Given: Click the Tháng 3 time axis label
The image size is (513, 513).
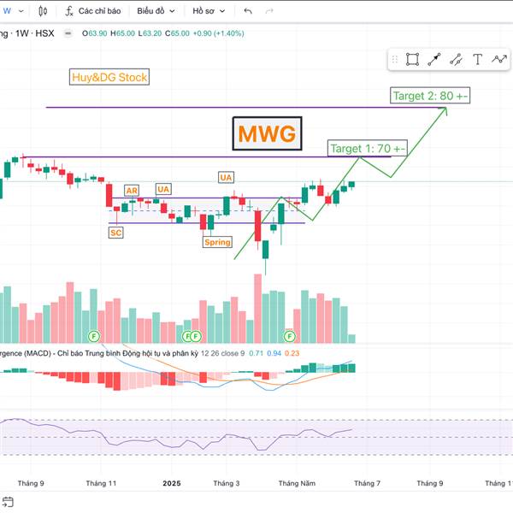Looking at the screenshot, I should (227, 483).
